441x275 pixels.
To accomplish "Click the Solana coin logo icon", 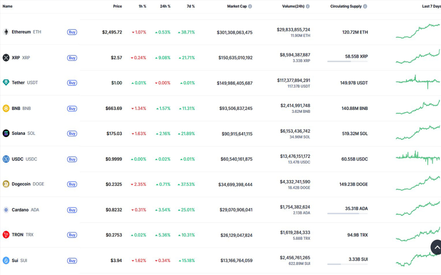I will (6, 133).
